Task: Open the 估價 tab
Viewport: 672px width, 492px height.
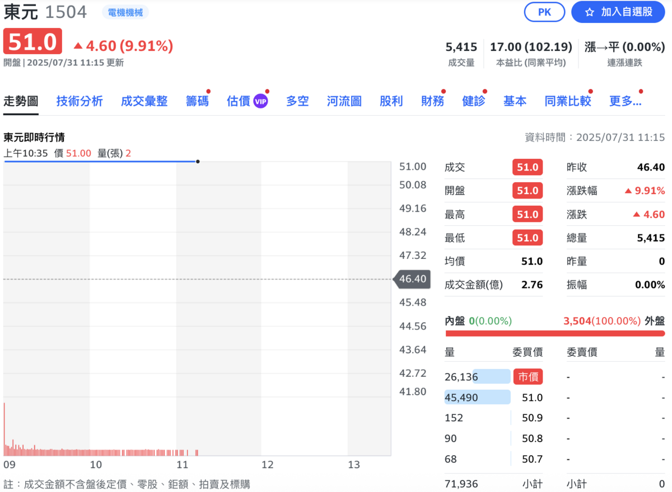Action: tap(238, 101)
